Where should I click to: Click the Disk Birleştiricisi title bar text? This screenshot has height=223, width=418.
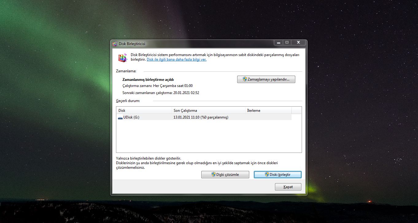click(x=132, y=44)
